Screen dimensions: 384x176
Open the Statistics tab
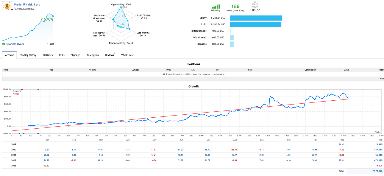48,55
